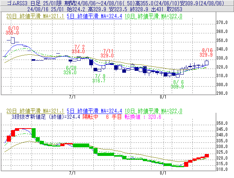Click the 転換値 : 320.6 text
Screen dimensions: 234x178
pyautogui.click(x=143, y=117)
